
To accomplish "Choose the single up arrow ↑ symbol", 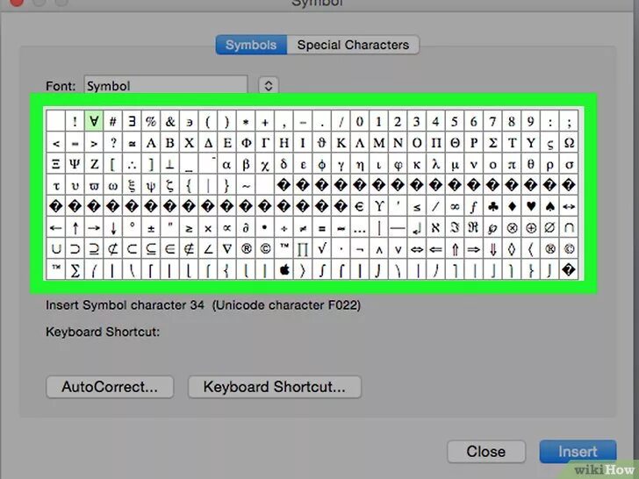I will tap(75, 227).
